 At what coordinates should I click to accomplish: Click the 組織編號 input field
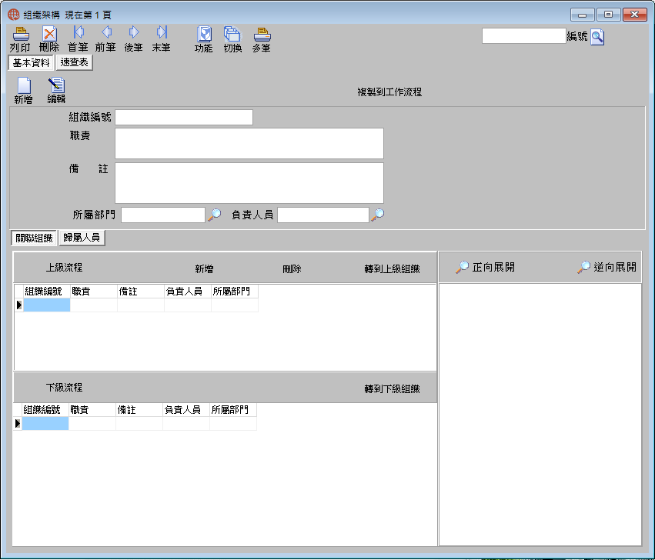tap(184, 118)
